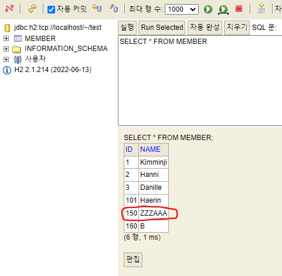Click the ID cell 150
The image size is (282, 276).
click(131, 213)
